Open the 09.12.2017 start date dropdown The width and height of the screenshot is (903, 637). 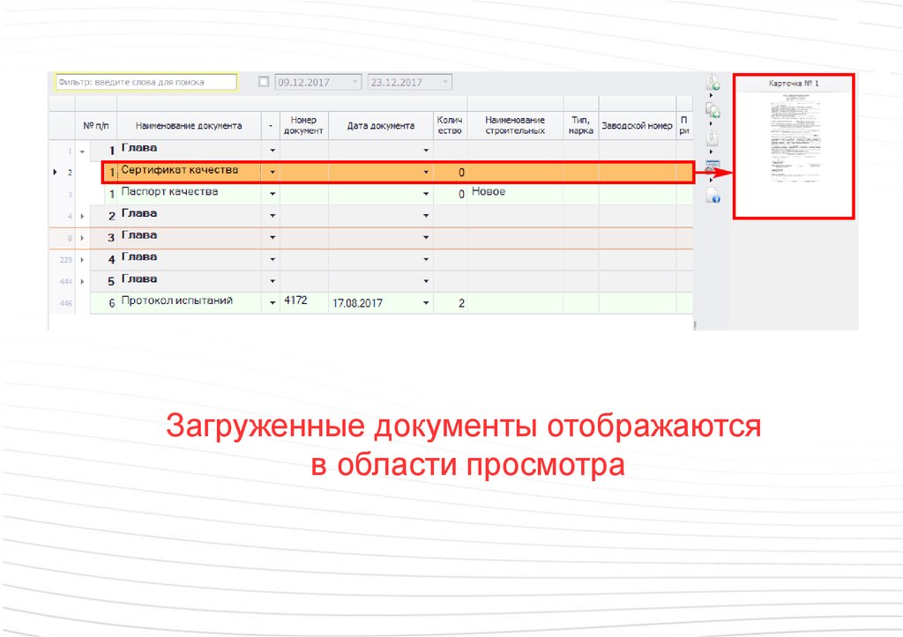pos(355,82)
